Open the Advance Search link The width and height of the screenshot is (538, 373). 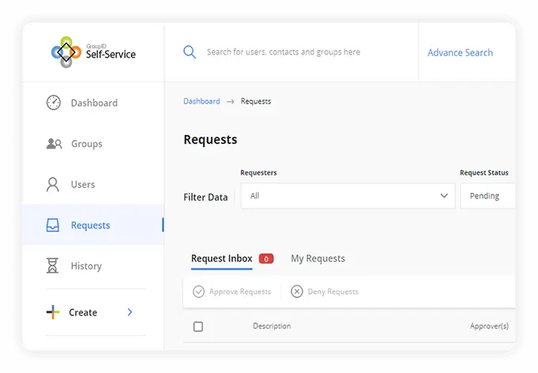click(x=460, y=53)
